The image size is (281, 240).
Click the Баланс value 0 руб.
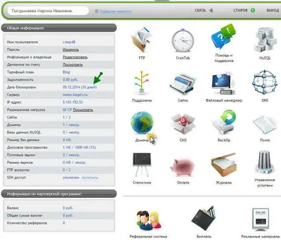point(68,208)
